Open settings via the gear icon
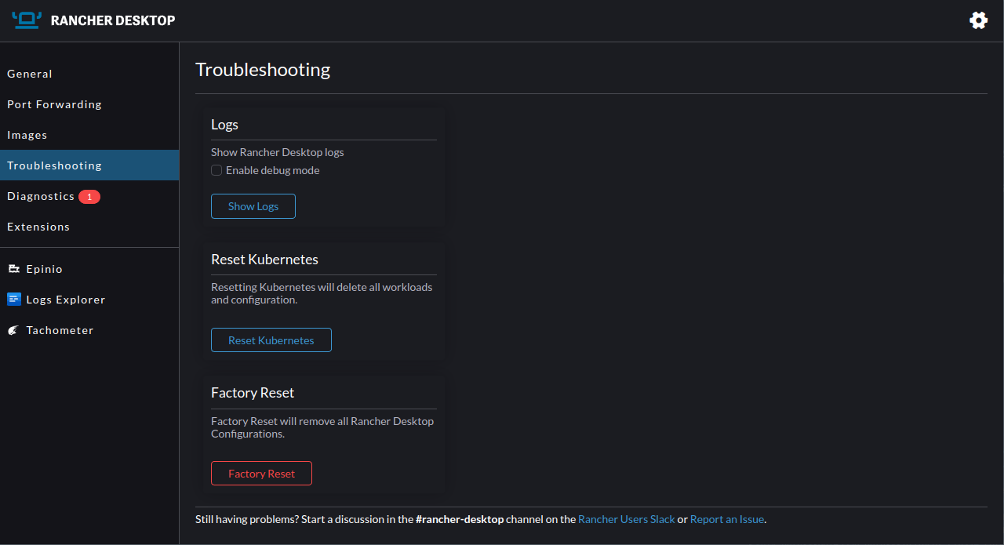1004x545 pixels. tap(978, 20)
